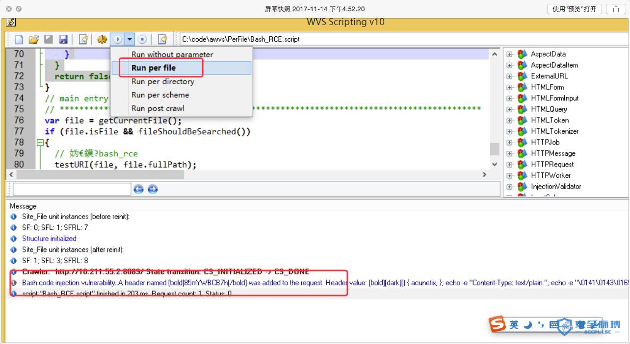
Task: Expand the HTMLFormInput node
Action: tap(509, 98)
